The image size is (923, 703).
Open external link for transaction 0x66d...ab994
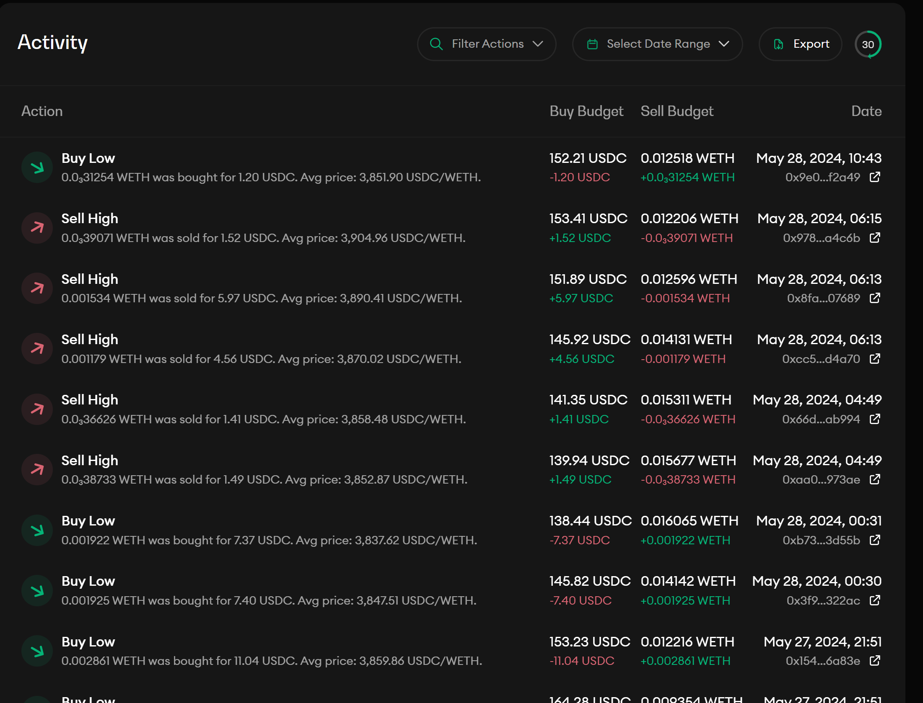(x=875, y=419)
